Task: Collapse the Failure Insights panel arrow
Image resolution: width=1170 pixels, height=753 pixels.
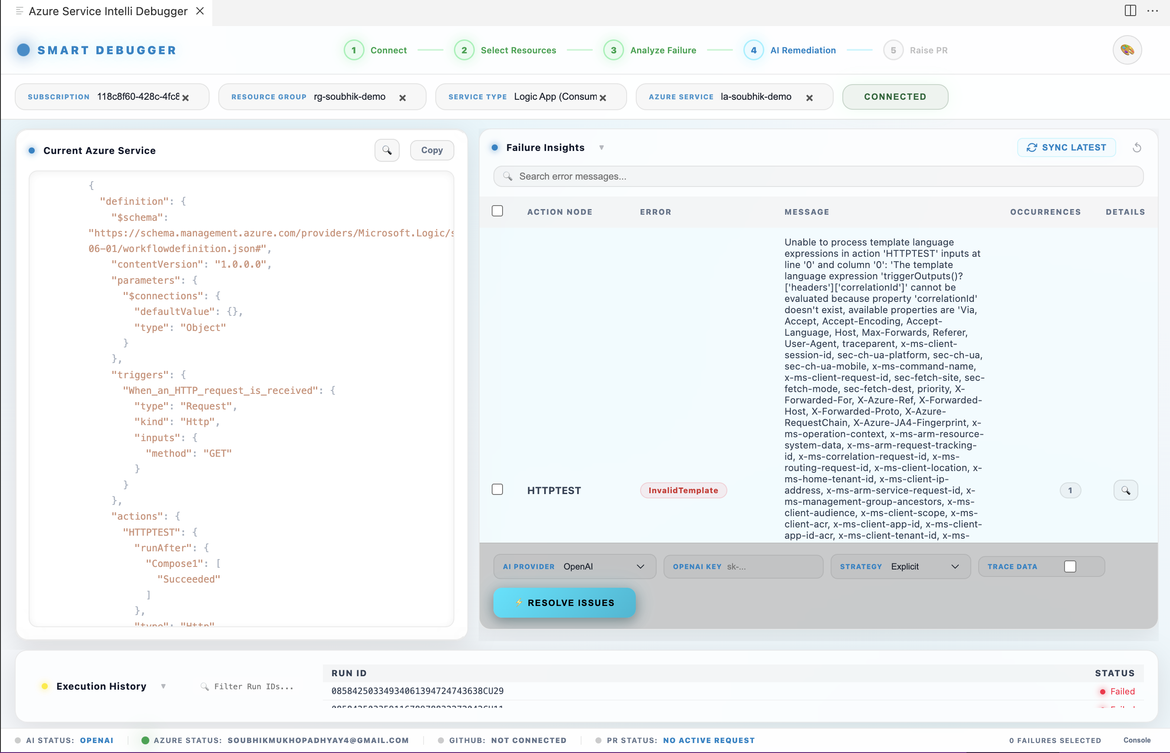Action: click(601, 147)
